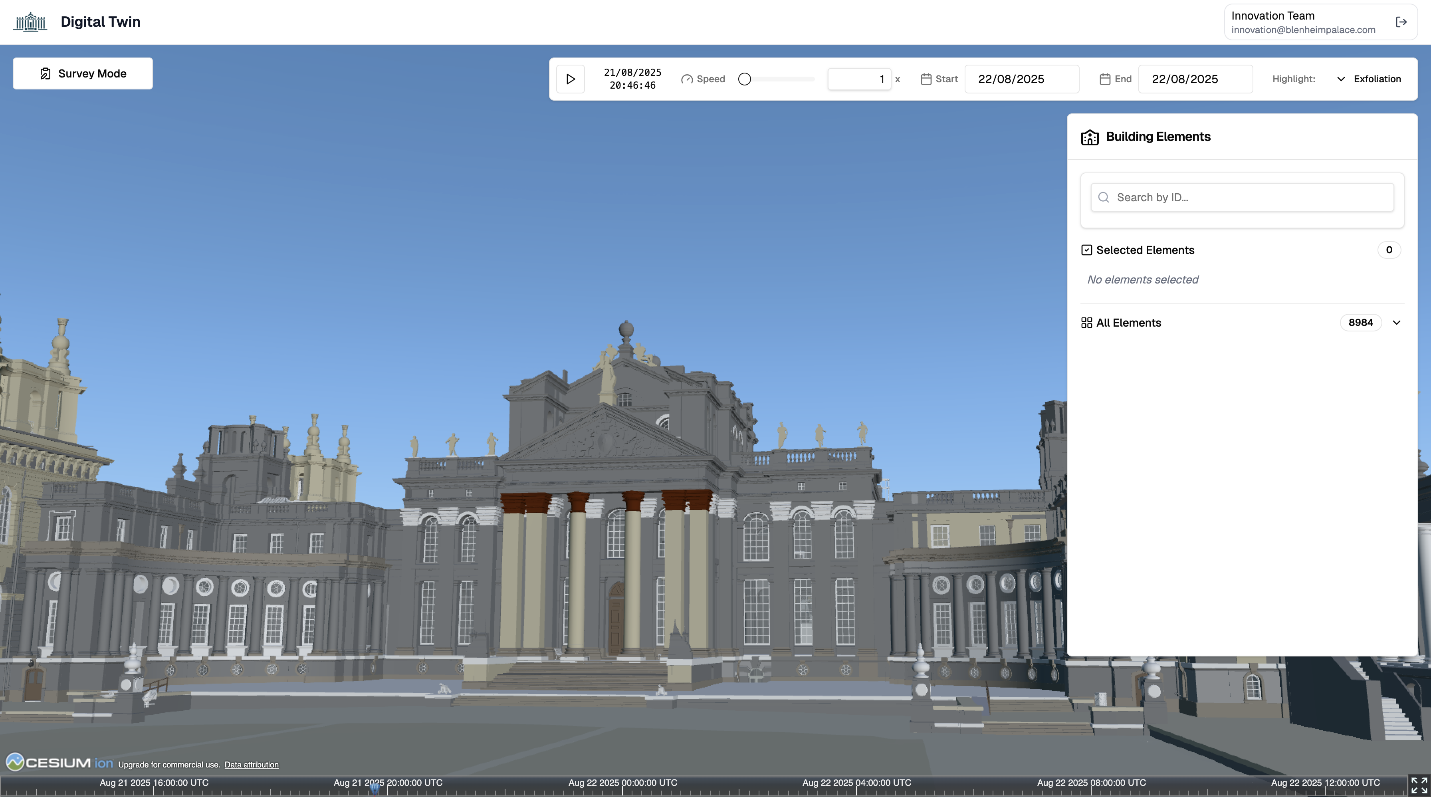Click the speed slider handle
Viewport: 1431px width, 797px height.
(744, 79)
